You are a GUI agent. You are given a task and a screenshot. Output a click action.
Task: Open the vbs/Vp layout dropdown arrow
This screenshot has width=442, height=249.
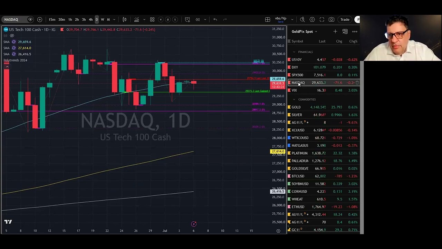tap(292, 20)
